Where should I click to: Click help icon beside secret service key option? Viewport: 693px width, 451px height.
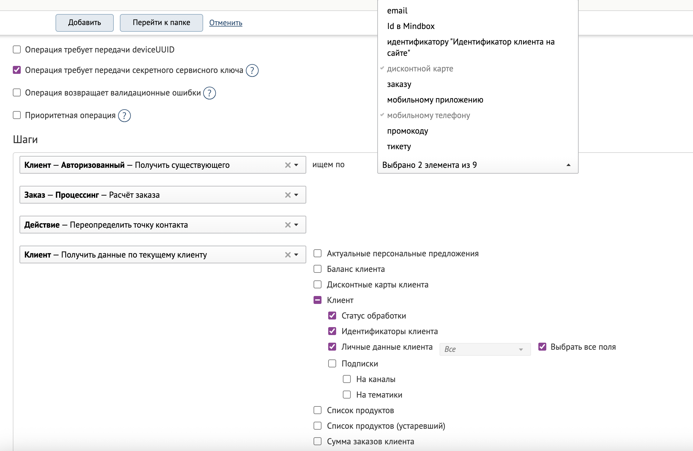(252, 70)
